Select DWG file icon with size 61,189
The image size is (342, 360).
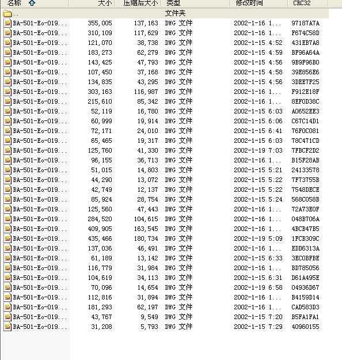tap(7, 258)
